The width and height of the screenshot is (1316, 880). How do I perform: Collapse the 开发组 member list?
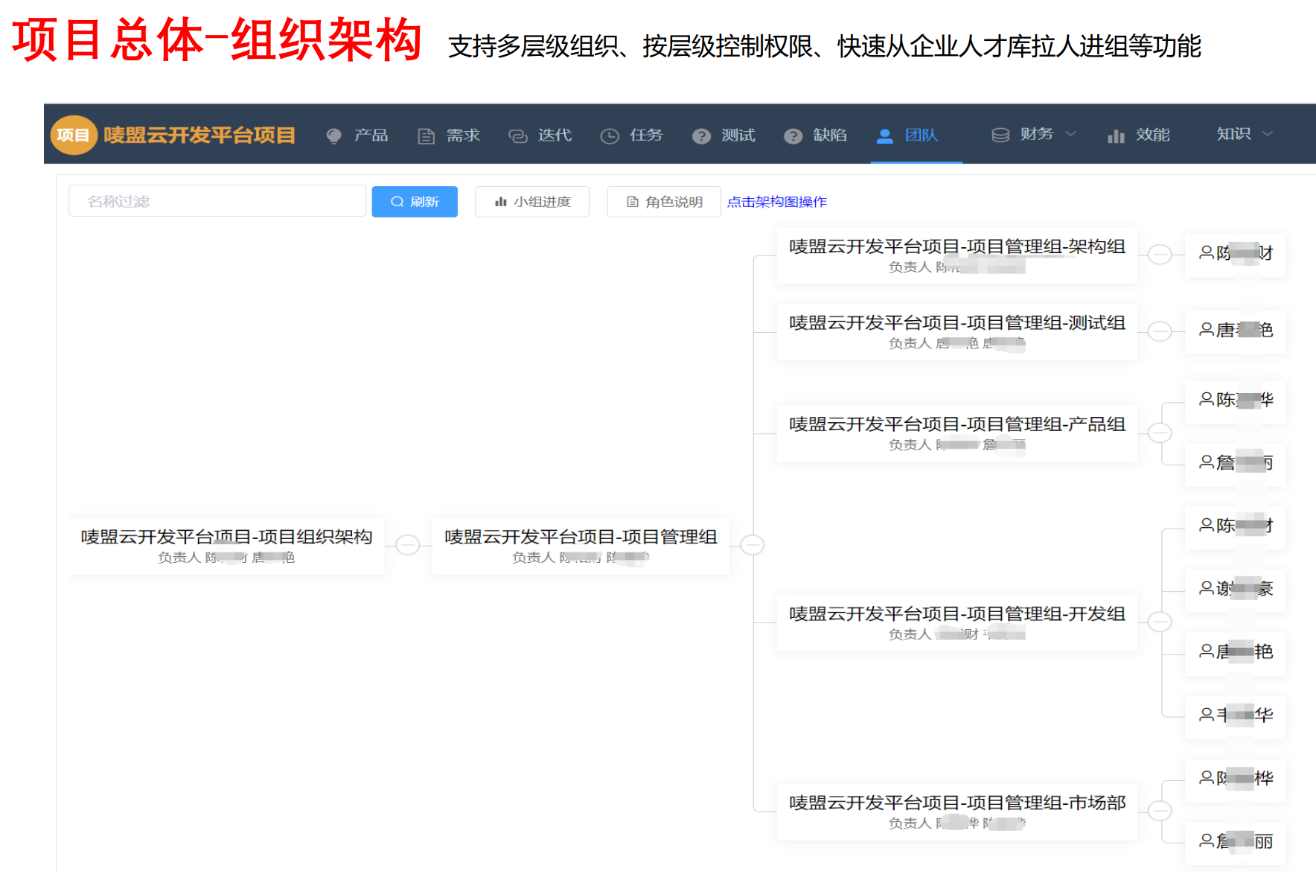point(1160,622)
